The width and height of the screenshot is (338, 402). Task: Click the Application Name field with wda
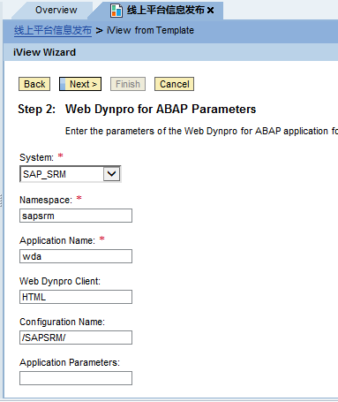click(x=76, y=256)
